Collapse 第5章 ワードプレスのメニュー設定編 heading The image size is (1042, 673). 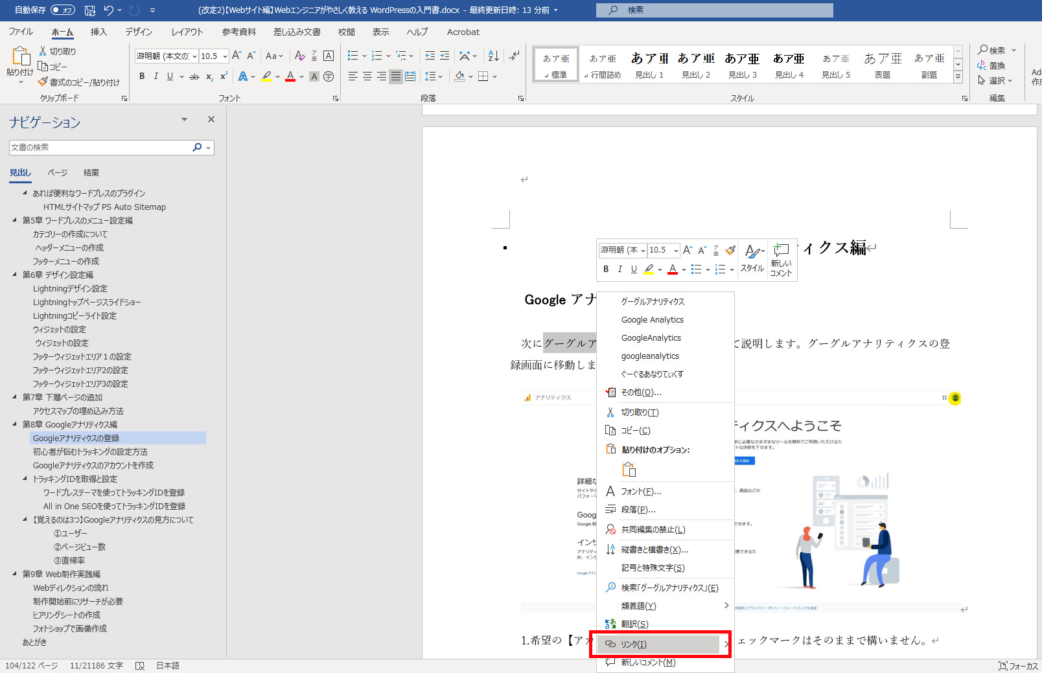14,220
